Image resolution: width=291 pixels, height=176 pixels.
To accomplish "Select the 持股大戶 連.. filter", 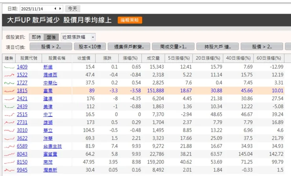I will (x=217, y=46).
